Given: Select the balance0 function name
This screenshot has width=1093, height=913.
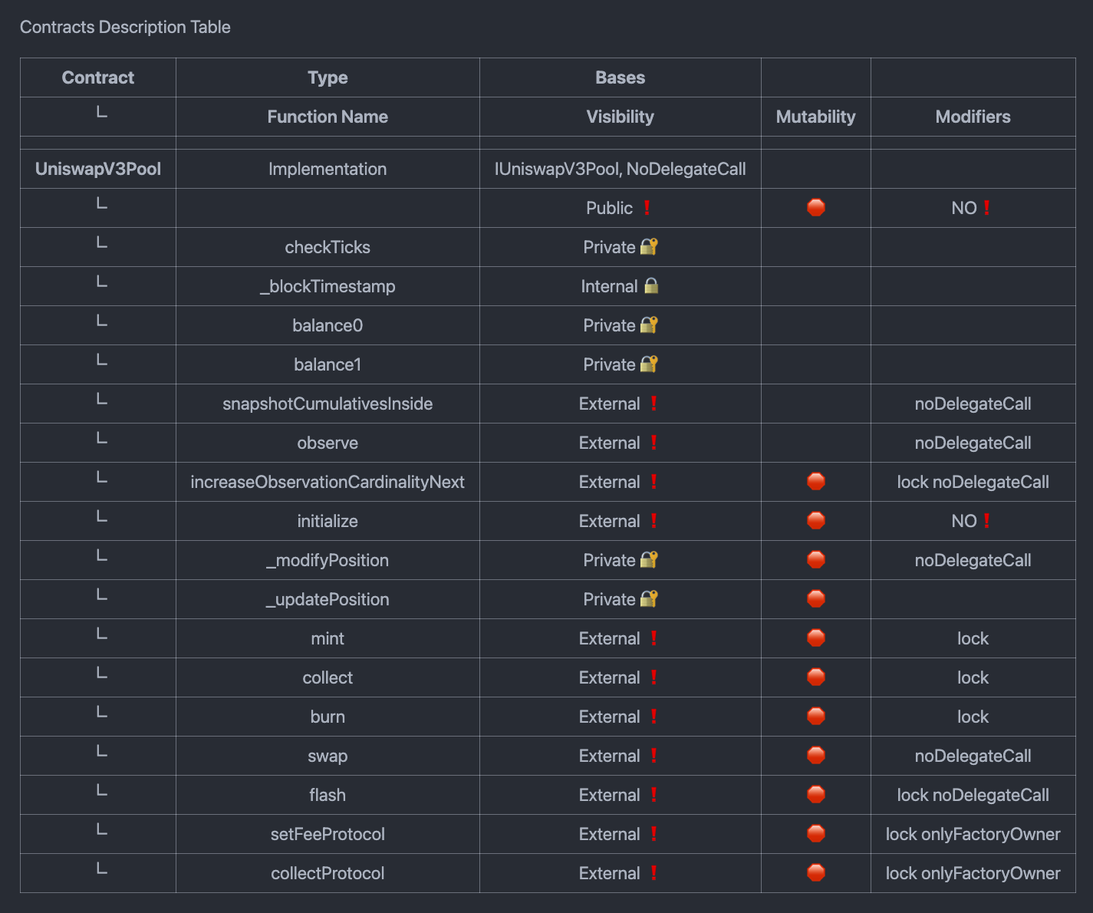Looking at the screenshot, I should [328, 325].
